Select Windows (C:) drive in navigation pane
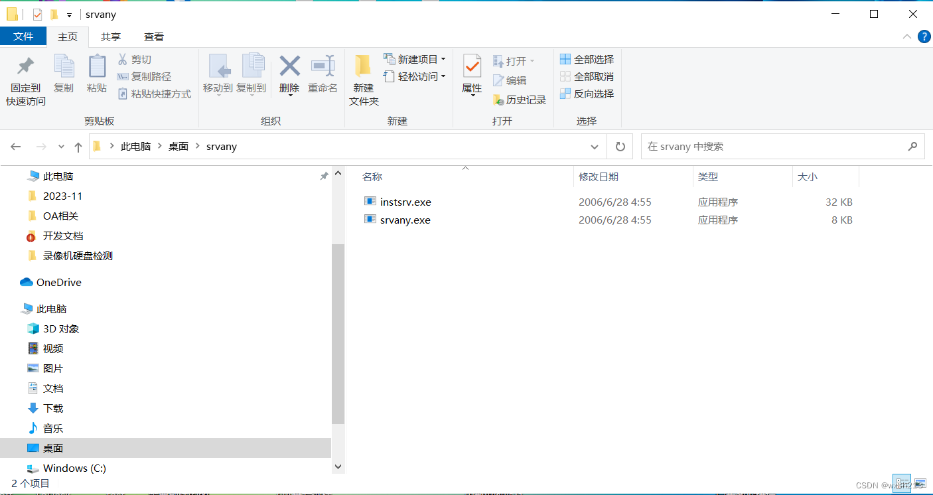 coord(74,468)
